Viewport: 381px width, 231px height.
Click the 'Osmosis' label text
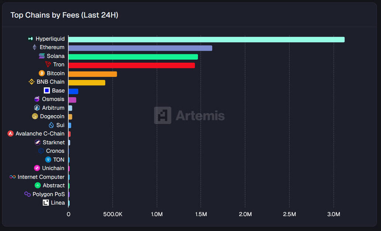53,99
